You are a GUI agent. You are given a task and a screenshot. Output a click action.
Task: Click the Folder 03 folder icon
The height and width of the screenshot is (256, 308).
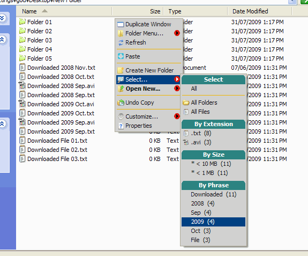(22, 40)
